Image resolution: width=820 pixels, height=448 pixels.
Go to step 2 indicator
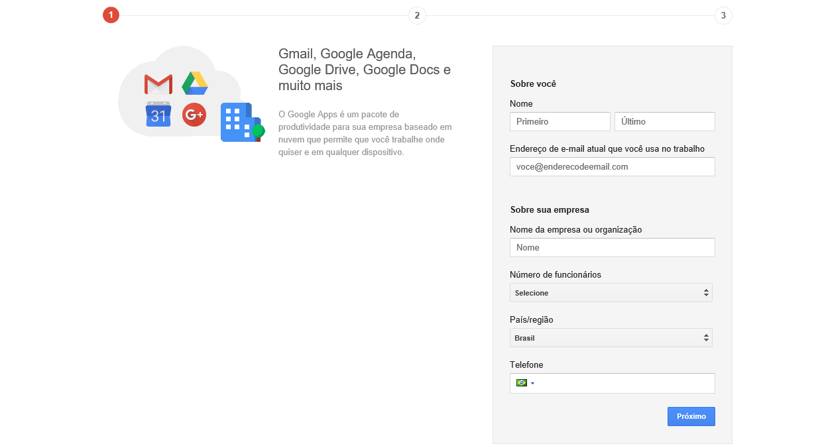[417, 15]
